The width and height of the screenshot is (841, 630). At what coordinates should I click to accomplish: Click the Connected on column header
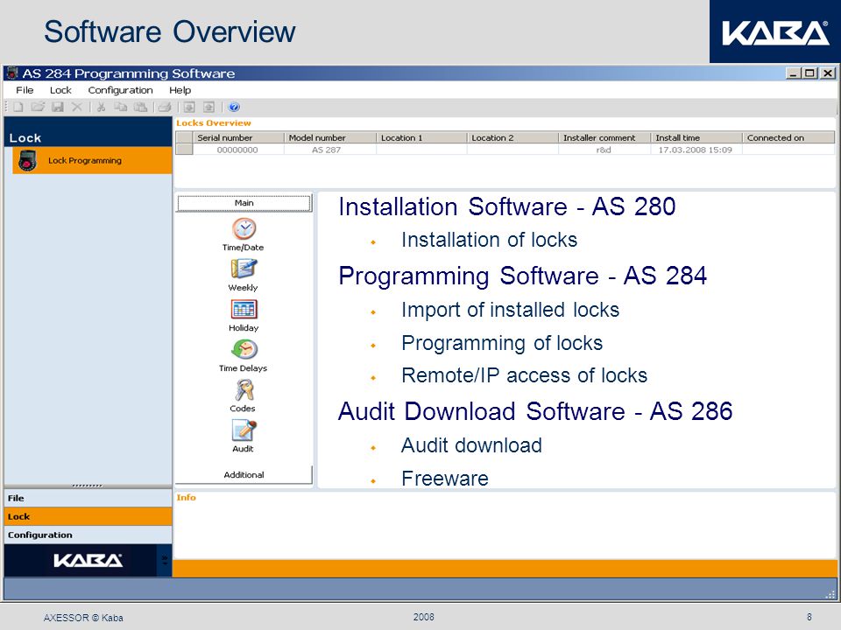788,137
